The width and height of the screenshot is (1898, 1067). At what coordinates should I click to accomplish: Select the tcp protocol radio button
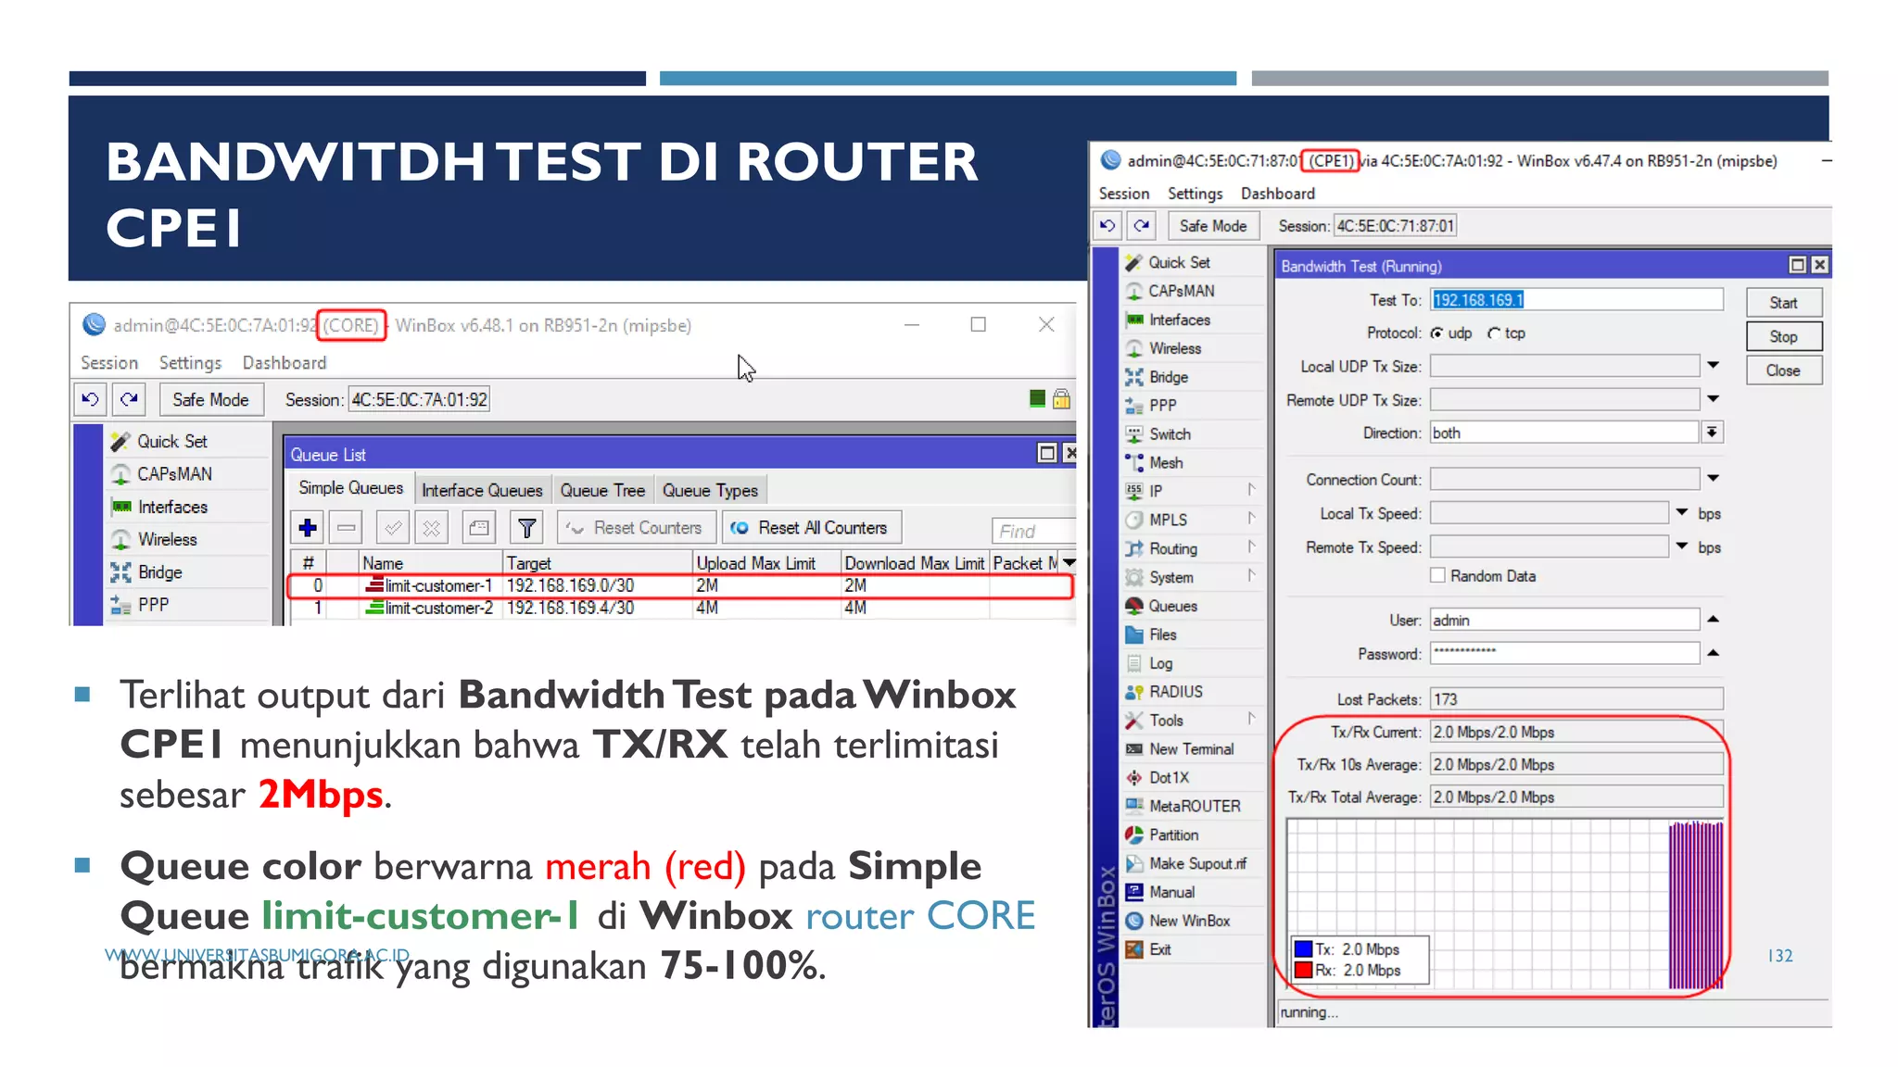pyautogui.click(x=1493, y=333)
